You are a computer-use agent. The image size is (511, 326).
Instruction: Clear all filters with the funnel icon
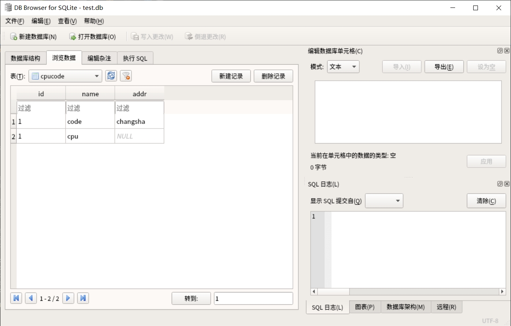(126, 76)
